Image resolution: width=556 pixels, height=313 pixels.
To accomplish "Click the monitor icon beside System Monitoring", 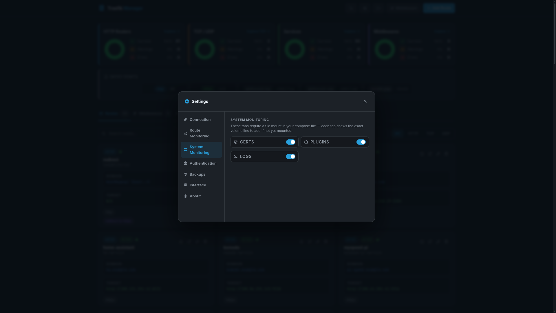I will (x=185, y=150).
